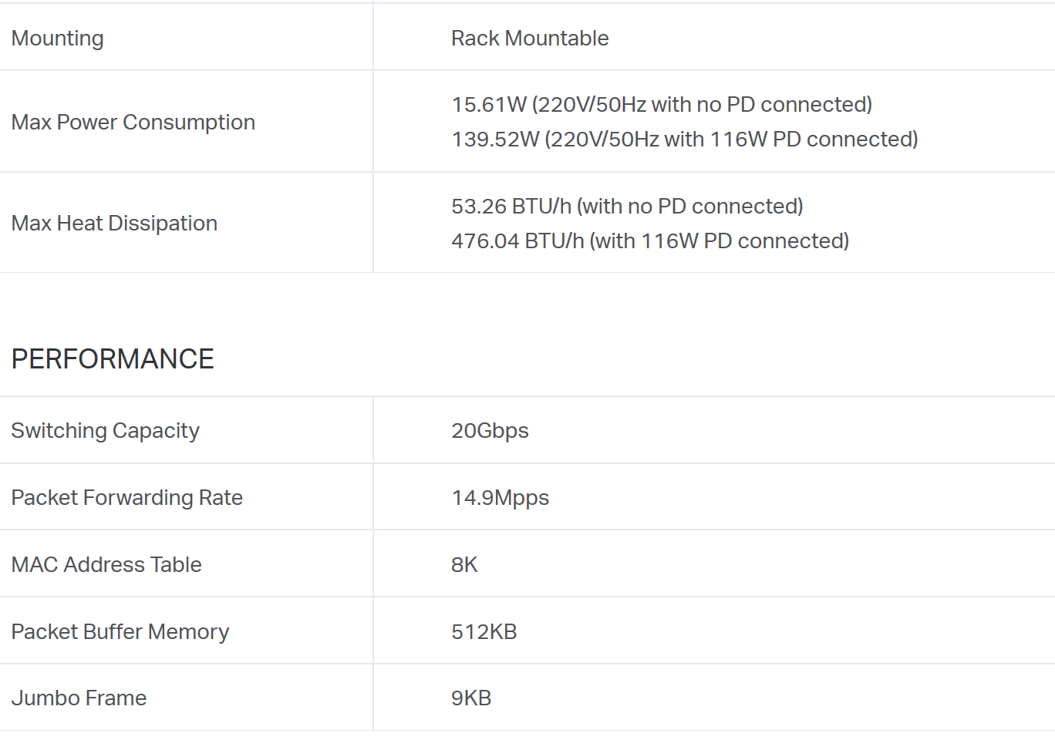Select the 9KB value
The image size is (1055, 740).
[471, 698]
